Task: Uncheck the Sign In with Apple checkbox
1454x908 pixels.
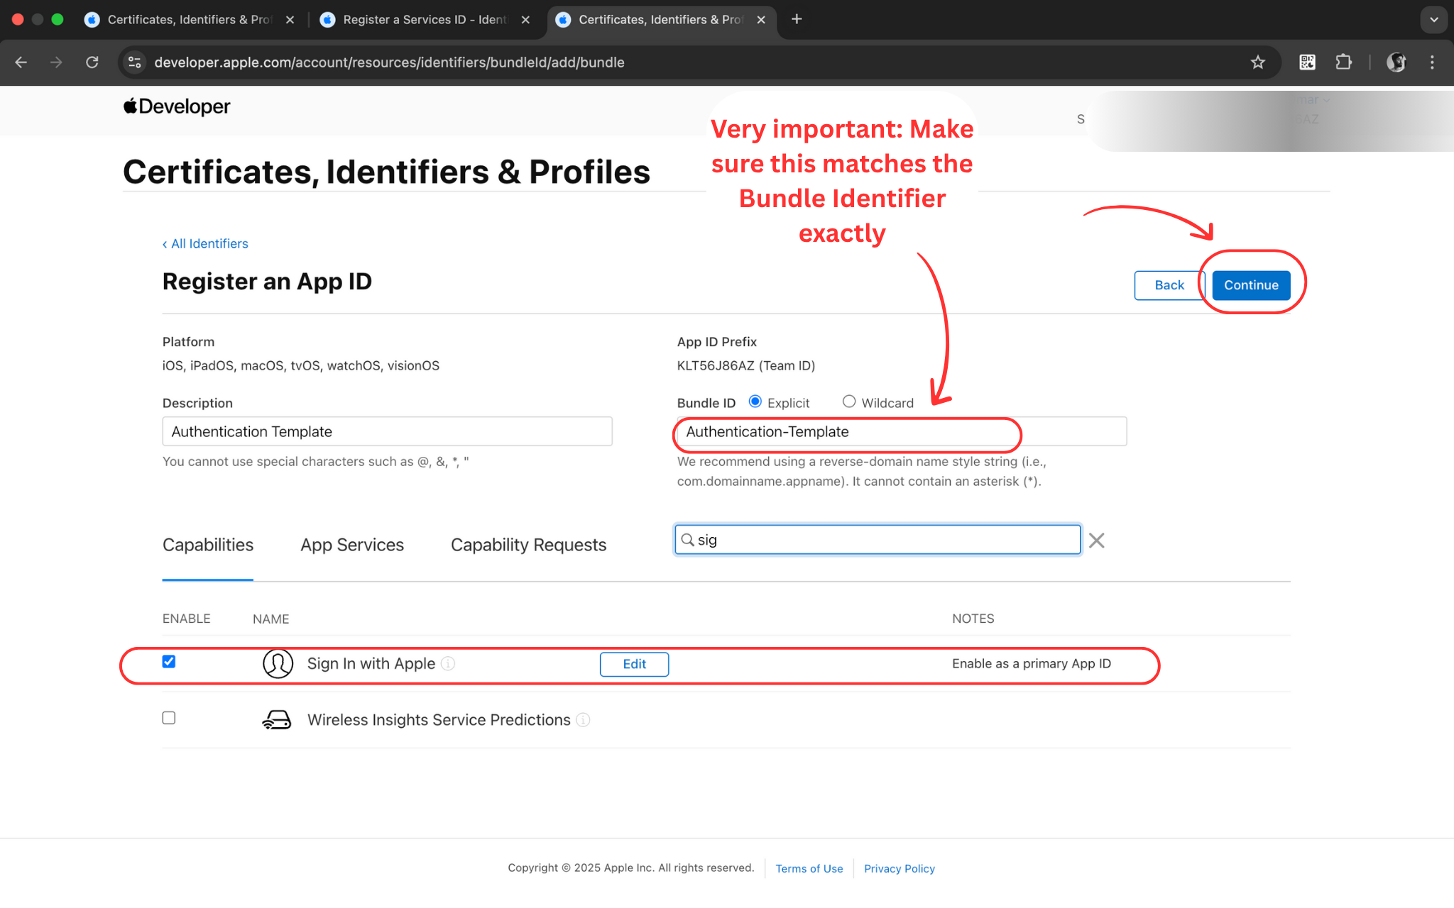Action: (x=169, y=662)
